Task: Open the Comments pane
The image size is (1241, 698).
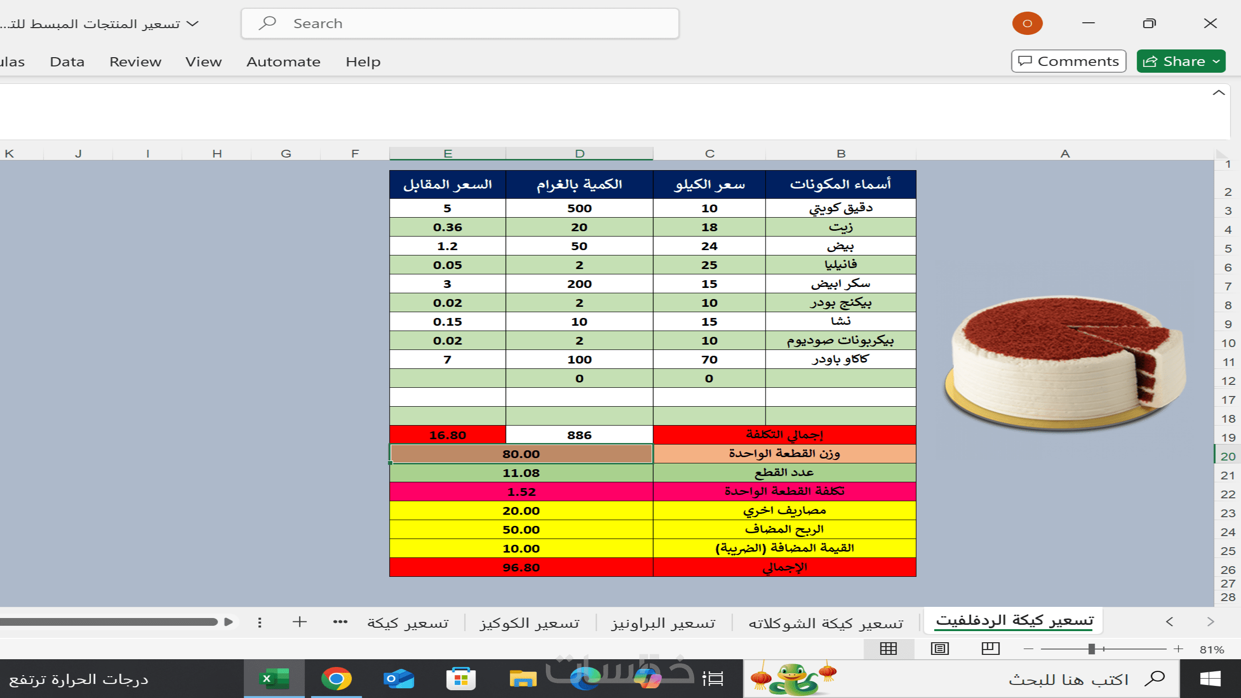Action: pos(1068,62)
